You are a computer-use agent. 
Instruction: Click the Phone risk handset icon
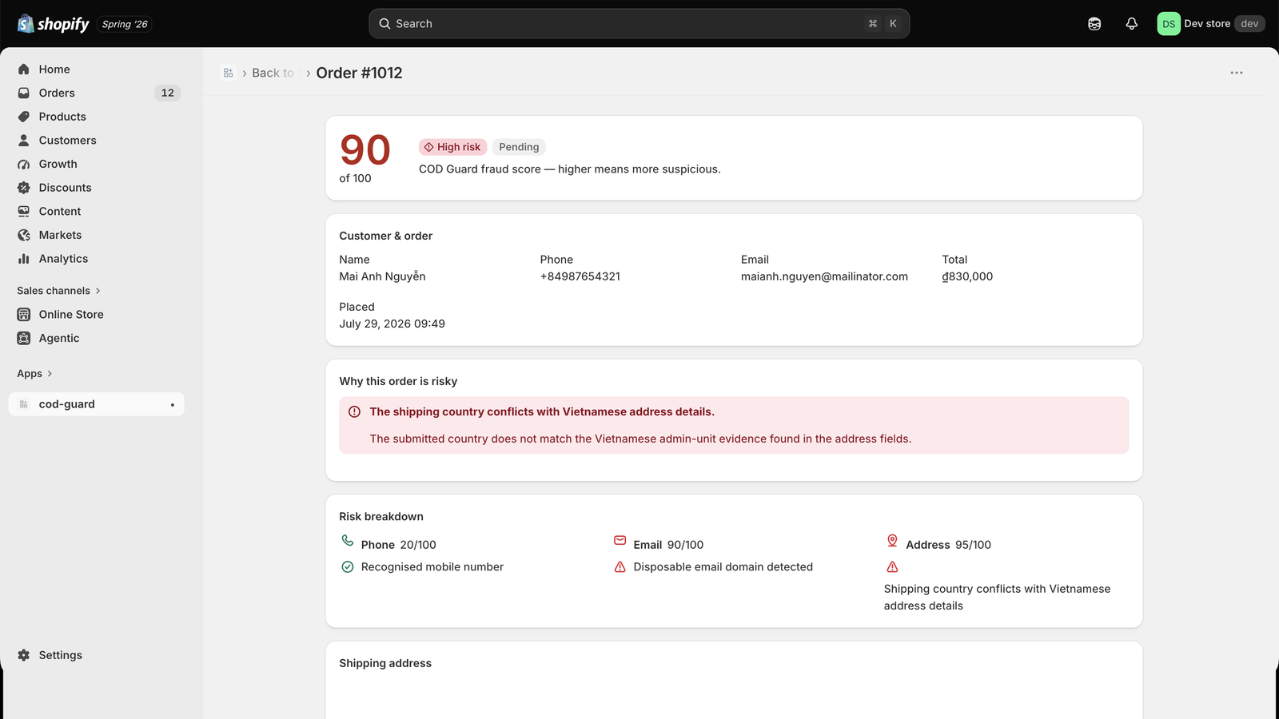[x=348, y=541]
